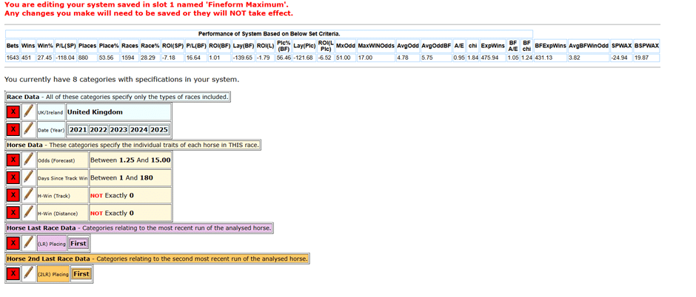This screenshot has height=297, width=696.
Task: Click the (LR) Placing First value
Action: [x=78, y=243]
